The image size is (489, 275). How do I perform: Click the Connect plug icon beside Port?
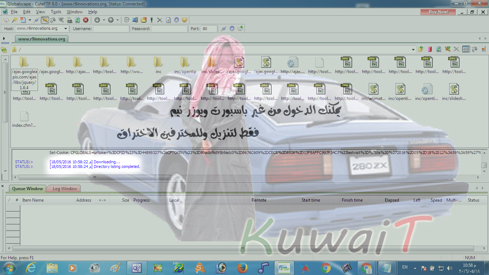(224, 29)
